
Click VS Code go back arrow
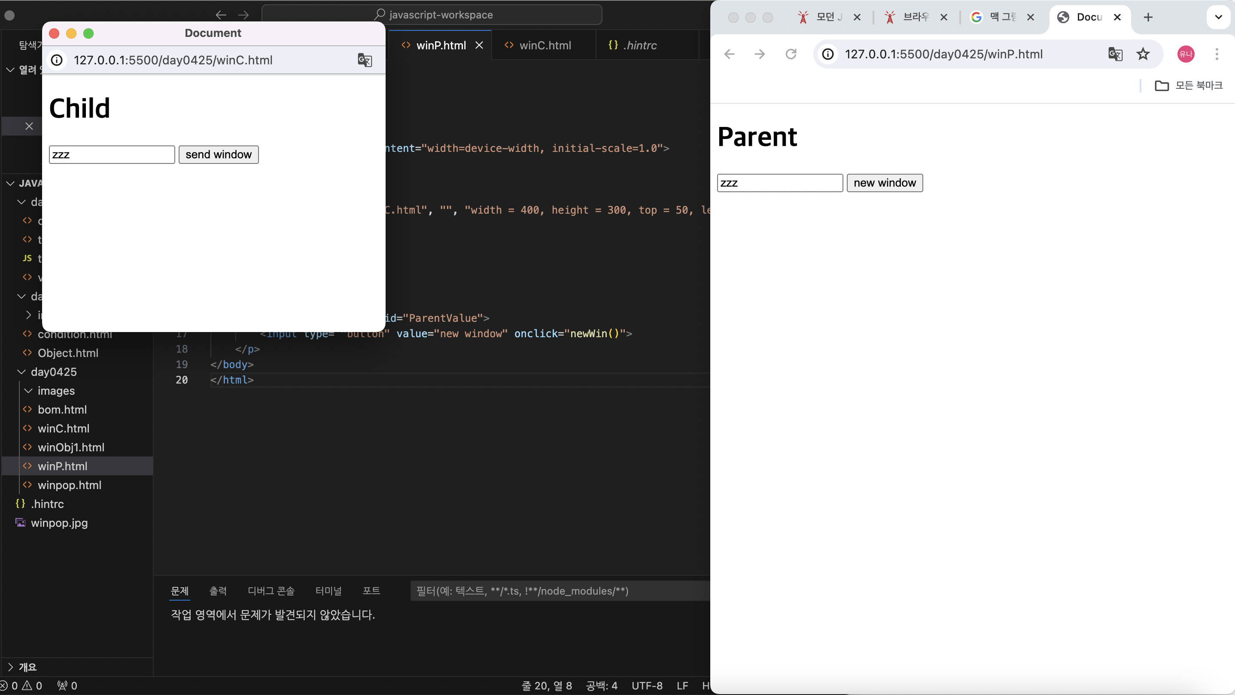pyautogui.click(x=221, y=15)
